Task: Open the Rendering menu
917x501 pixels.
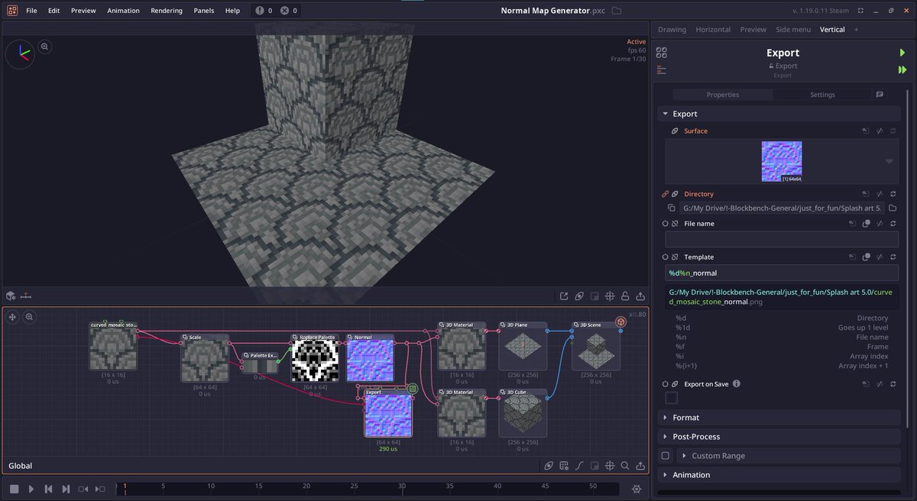Action: coord(167,11)
